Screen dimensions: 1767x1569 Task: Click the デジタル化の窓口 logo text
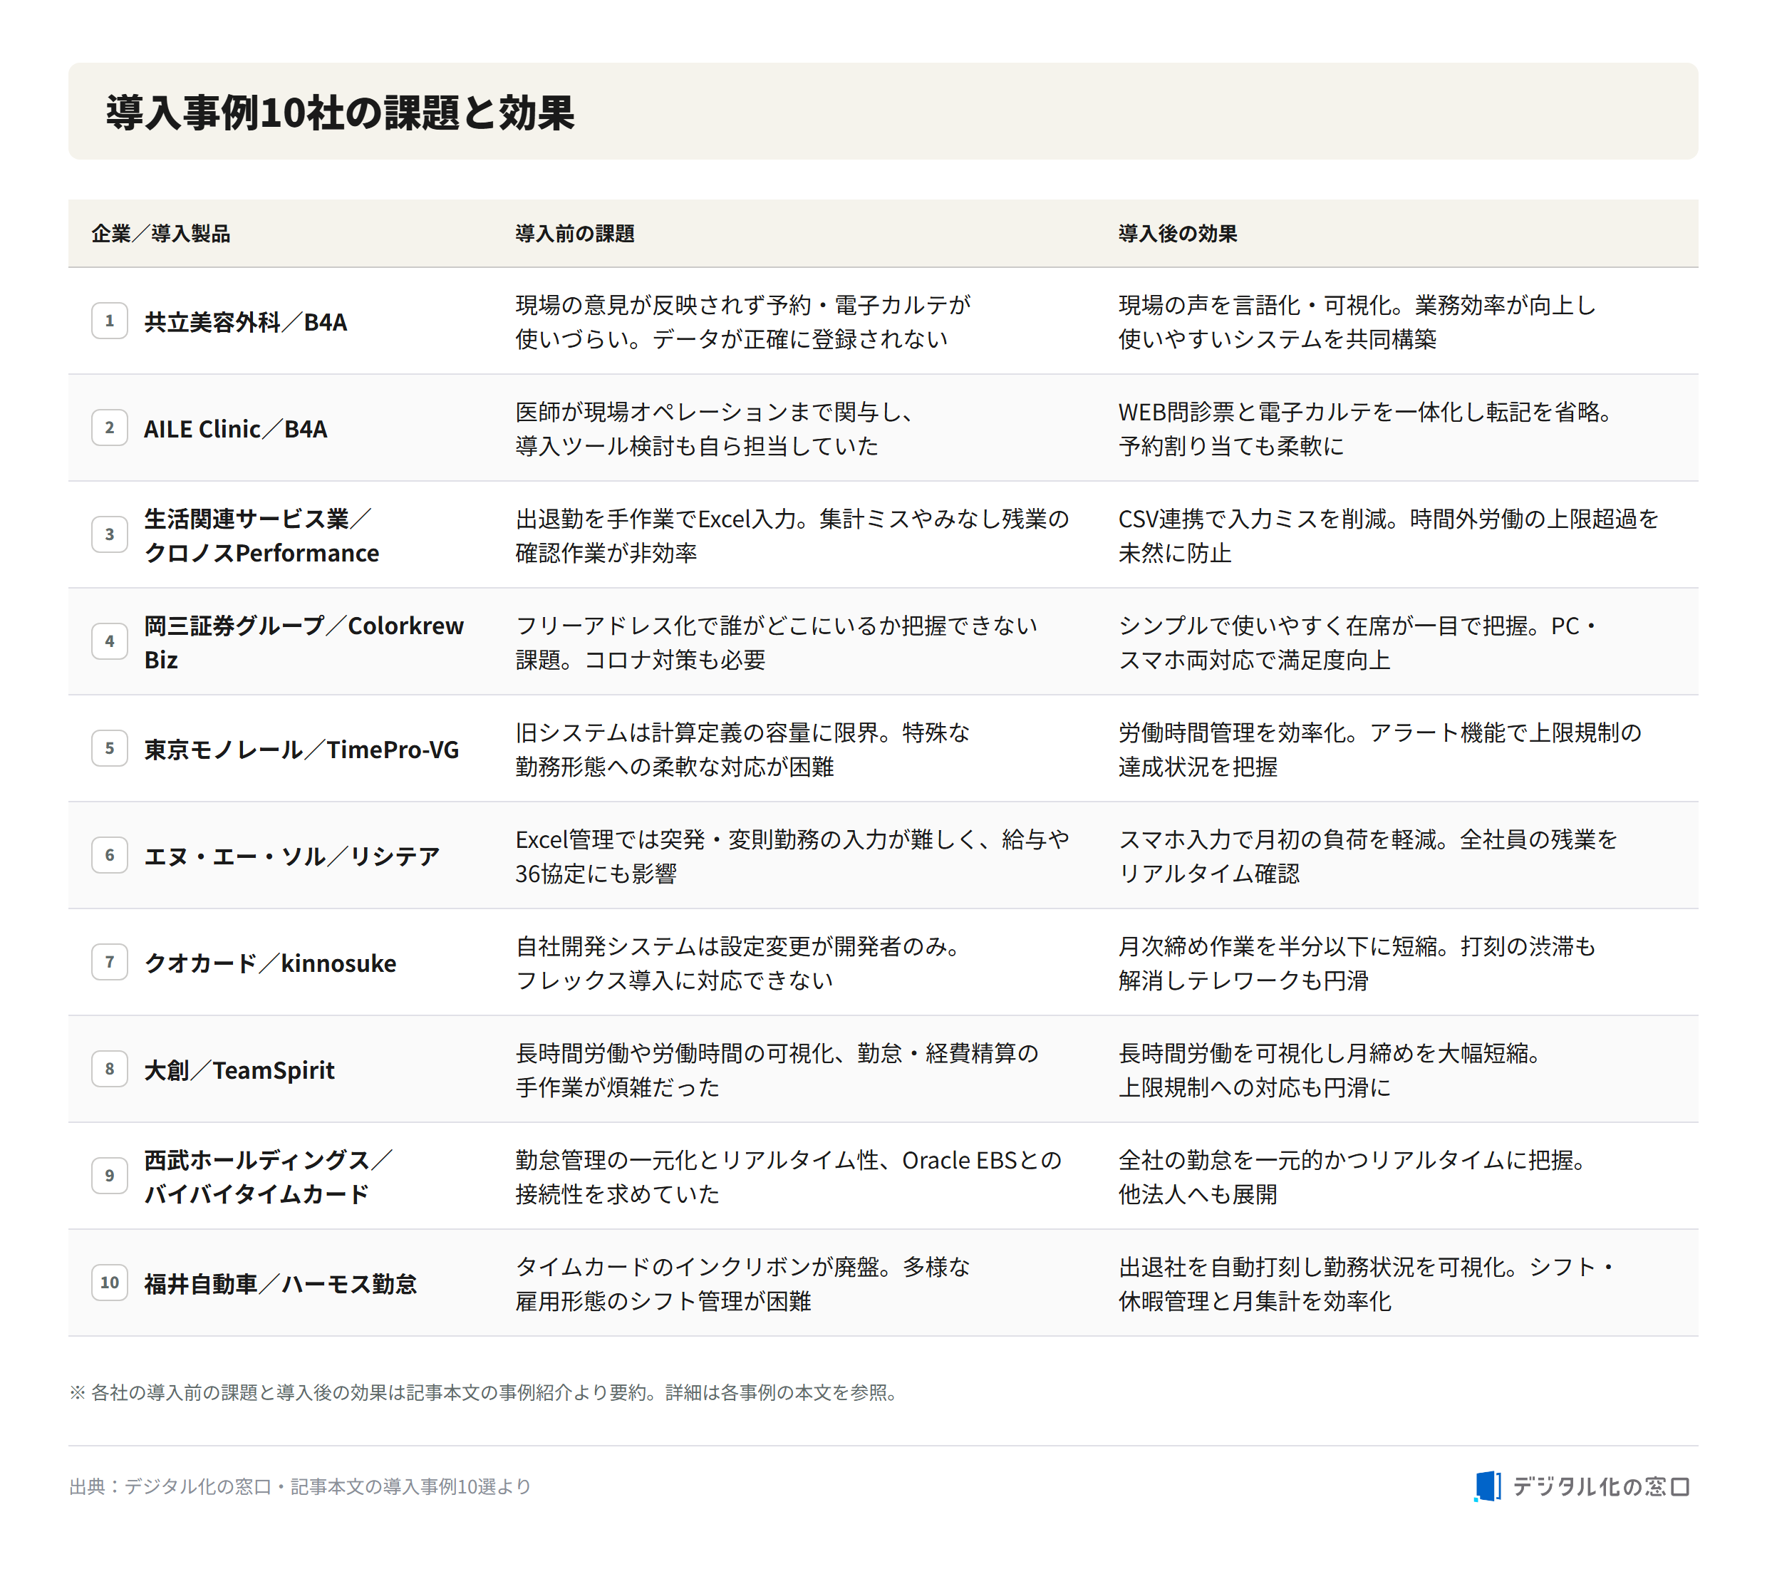pos(1600,1486)
